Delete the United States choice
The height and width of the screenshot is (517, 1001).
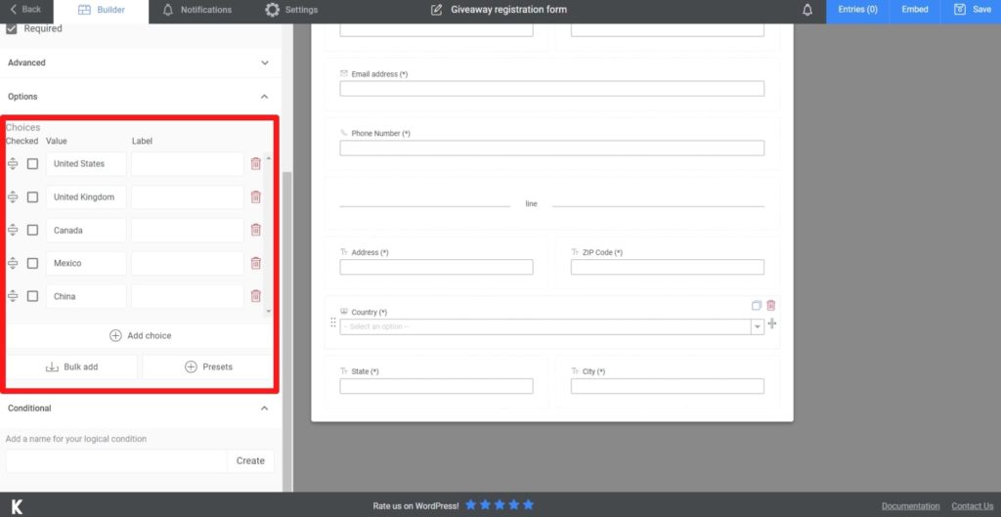[x=255, y=163]
